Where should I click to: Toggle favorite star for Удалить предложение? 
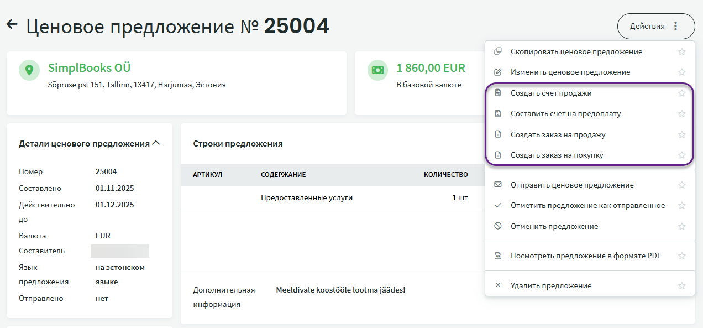point(681,286)
